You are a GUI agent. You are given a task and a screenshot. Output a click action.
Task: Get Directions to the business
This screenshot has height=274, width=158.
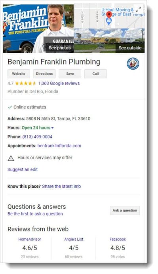tap(44, 74)
